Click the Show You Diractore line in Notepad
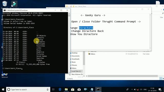 tap(84, 34)
